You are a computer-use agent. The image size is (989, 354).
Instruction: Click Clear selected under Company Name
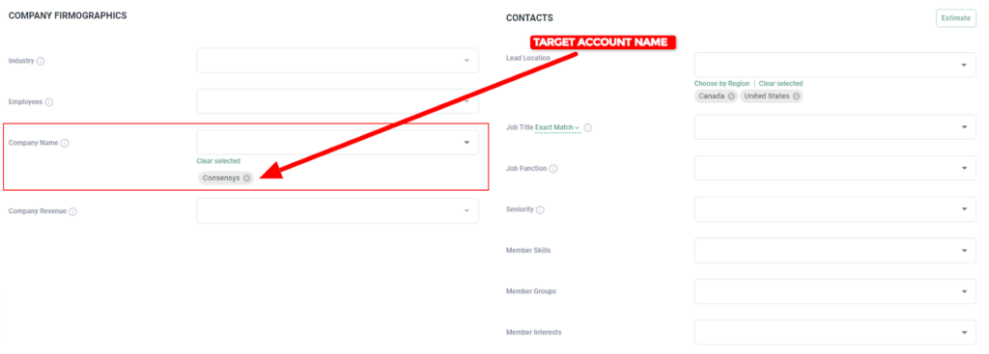point(218,161)
